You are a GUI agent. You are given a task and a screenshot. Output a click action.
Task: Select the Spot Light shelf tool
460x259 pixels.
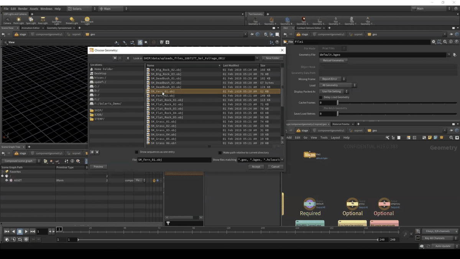click(31, 20)
